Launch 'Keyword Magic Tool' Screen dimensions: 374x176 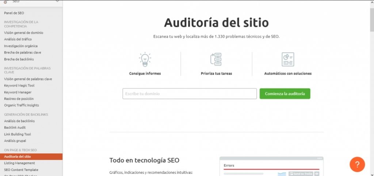(19, 85)
